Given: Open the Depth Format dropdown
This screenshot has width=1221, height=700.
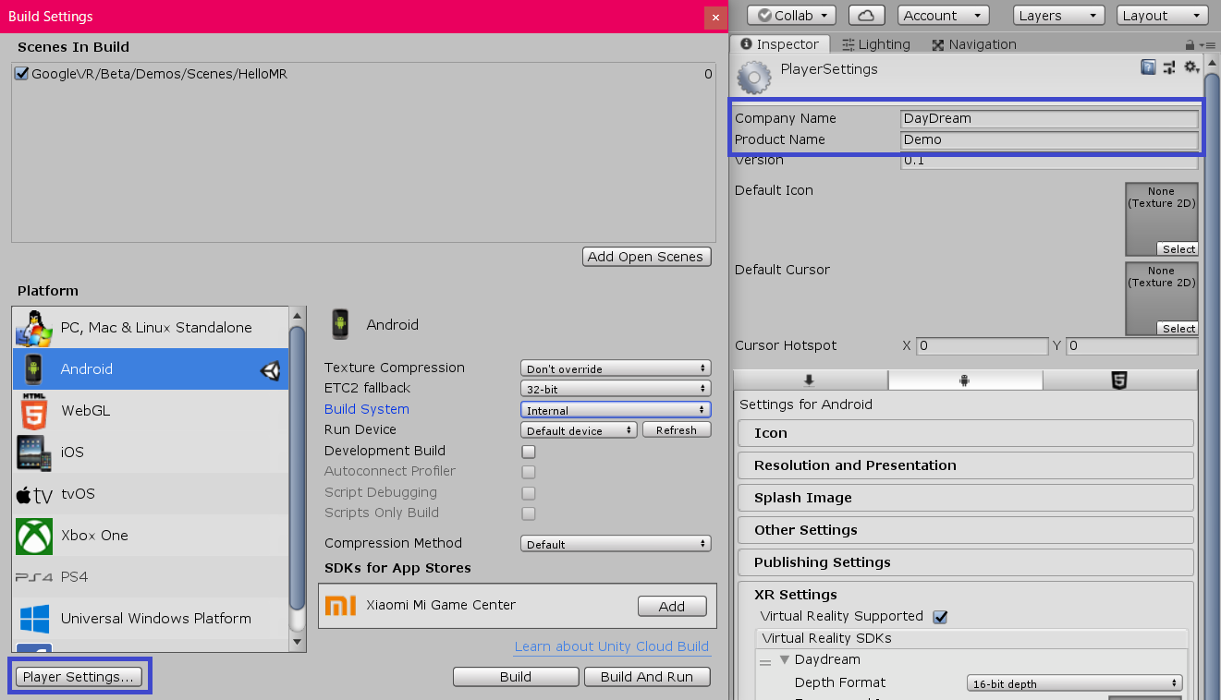Looking at the screenshot, I should click(x=1075, y=683).
